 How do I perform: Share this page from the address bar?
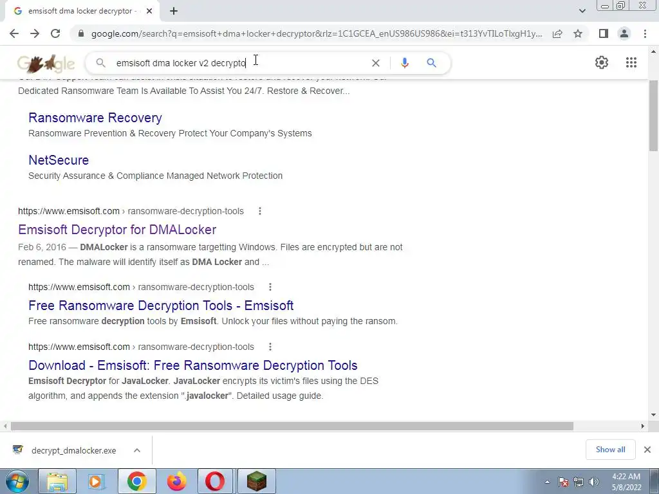click(x=557, y=33)
